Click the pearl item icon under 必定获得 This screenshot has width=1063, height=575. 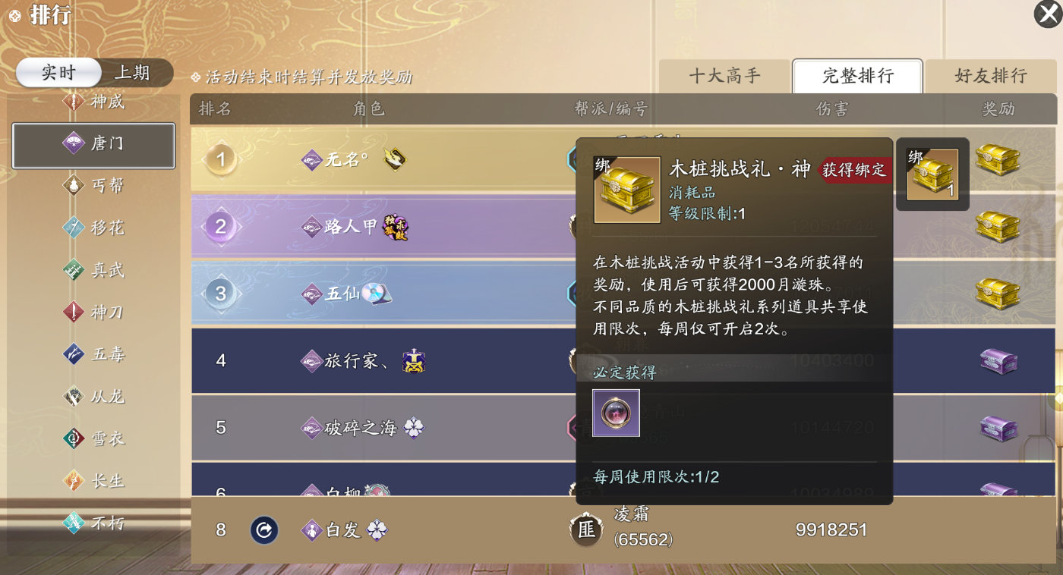pyautogui.click(x=616, y=413)
